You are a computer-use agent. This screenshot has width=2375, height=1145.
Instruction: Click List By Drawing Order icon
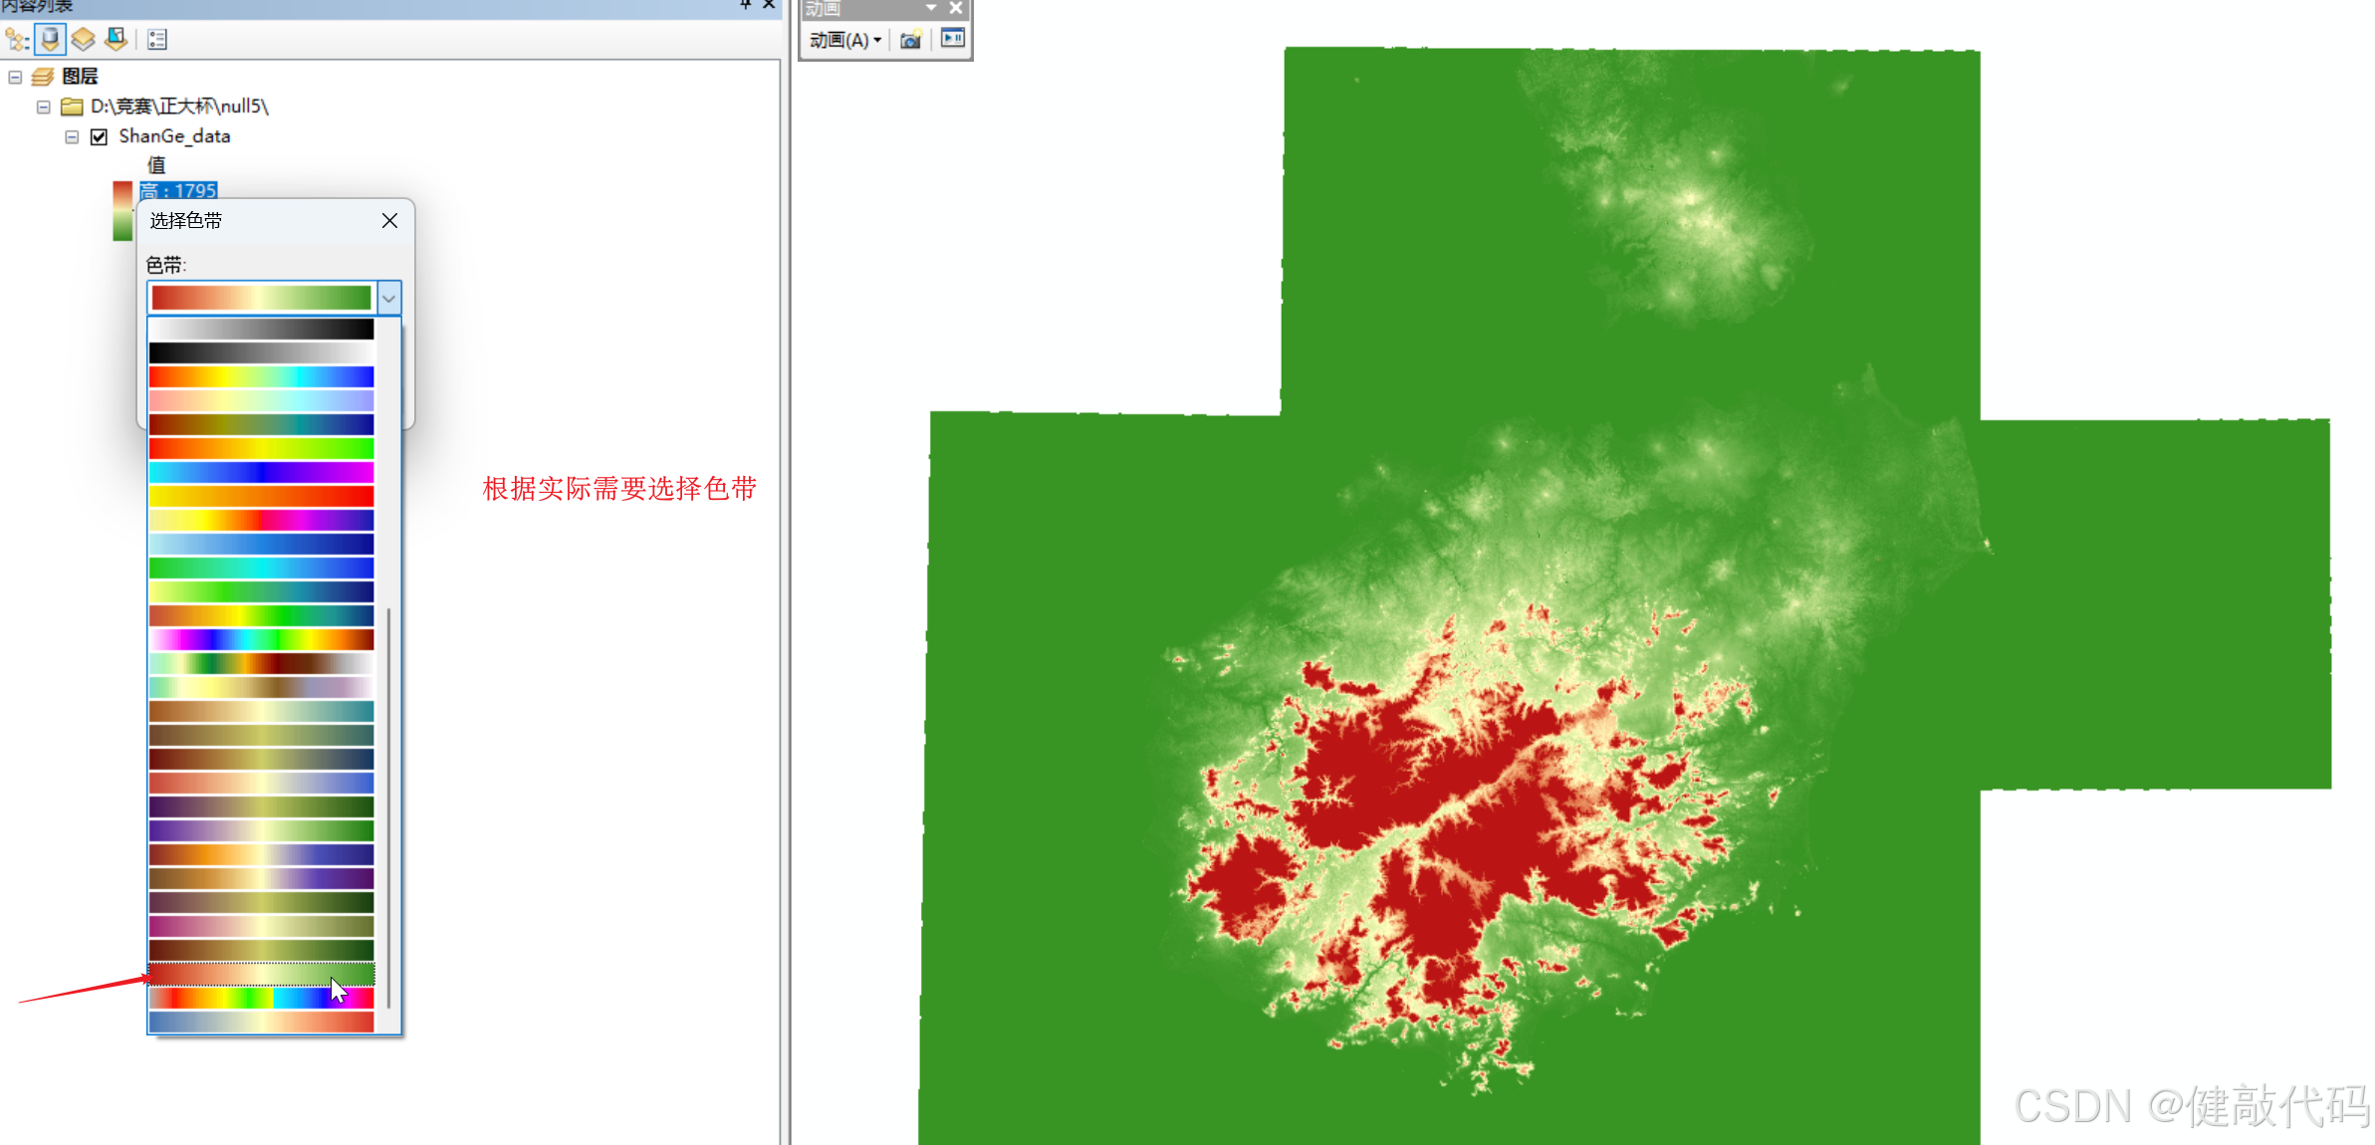coord(17,40)
